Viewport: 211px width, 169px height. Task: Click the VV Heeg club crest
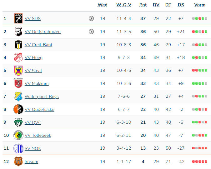[x=18, y=57]
